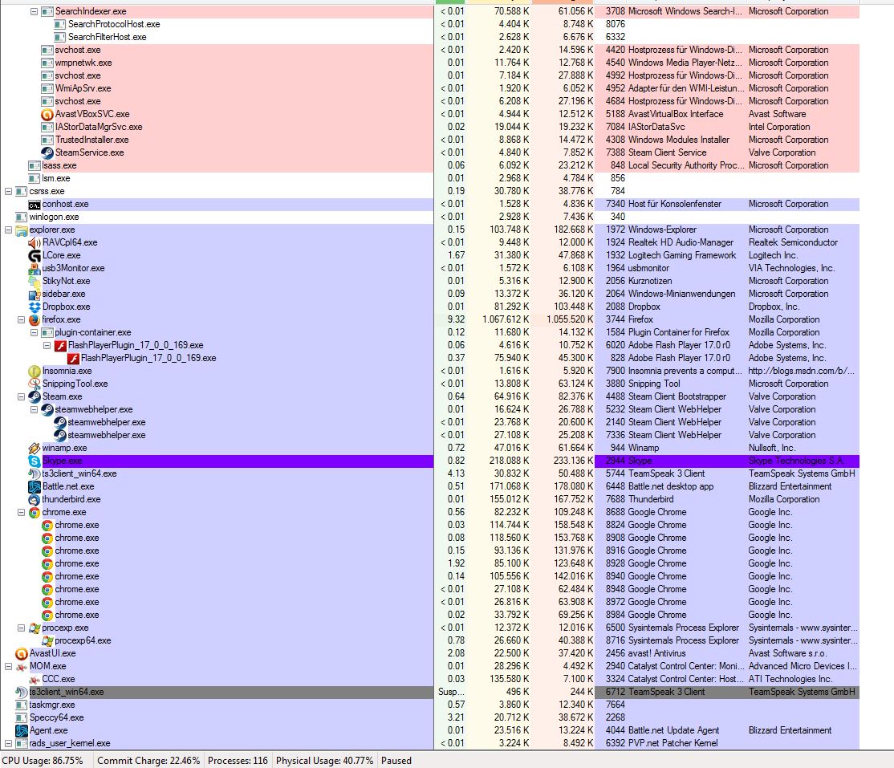
Task: Collapse the procexp.exe tree node
Action: tap(21, 628)
